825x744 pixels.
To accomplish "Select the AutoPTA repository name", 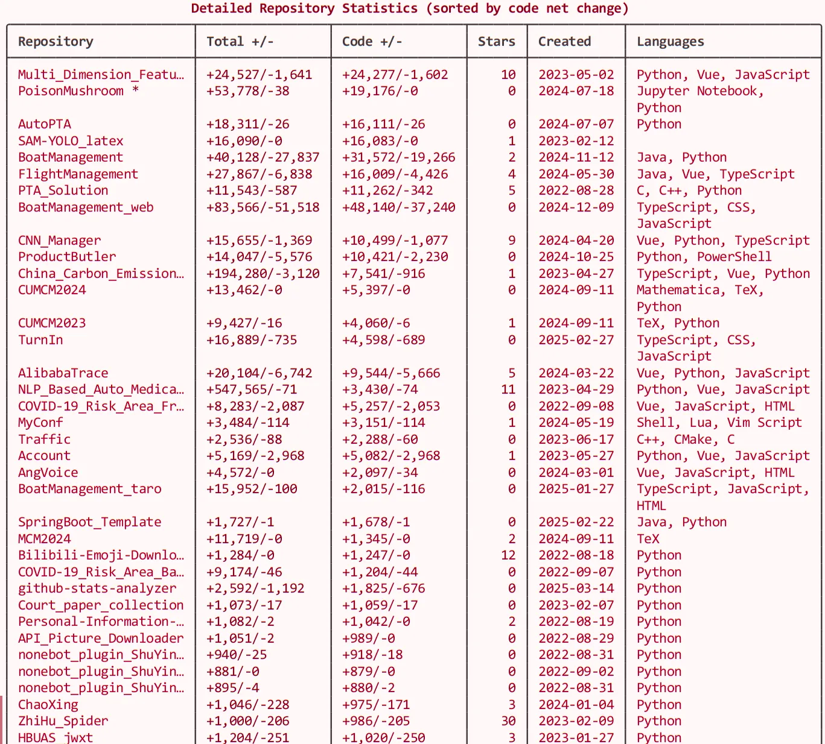I will [45, 124].
